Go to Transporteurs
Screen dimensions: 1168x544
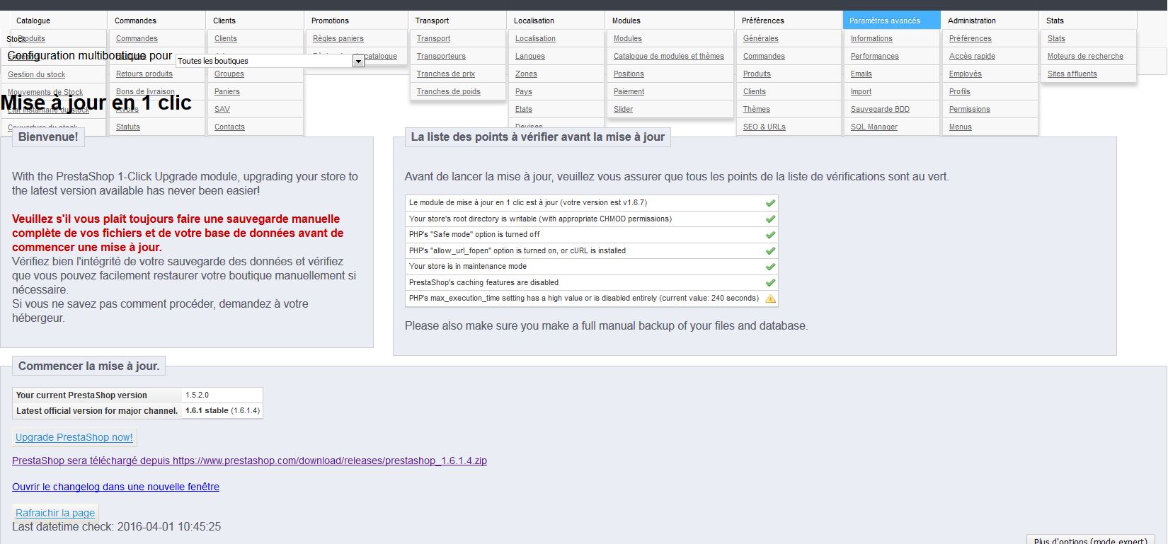441,56
